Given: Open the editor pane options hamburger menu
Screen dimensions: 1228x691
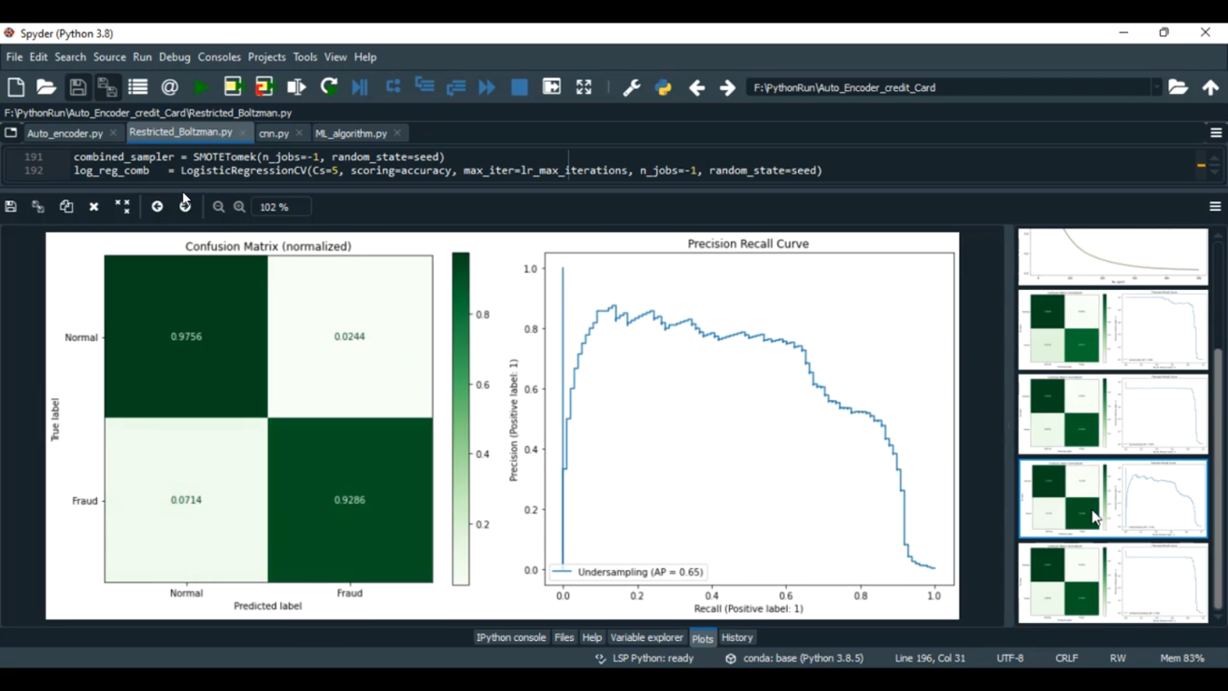Looking at the screenshot, I should click(x=1216, y=133).
